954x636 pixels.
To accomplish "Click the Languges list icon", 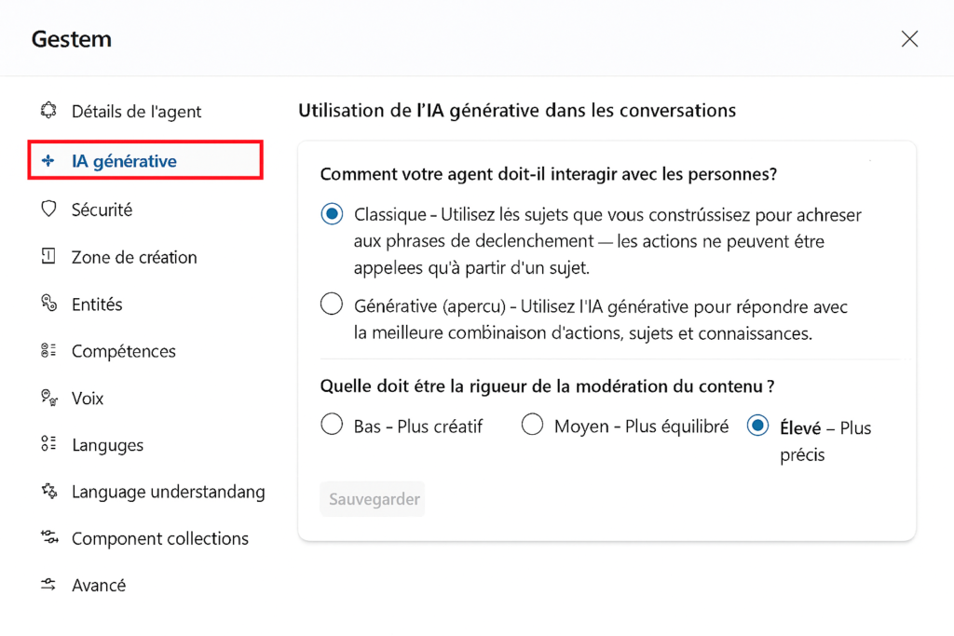I will click(x=49, y=445).
